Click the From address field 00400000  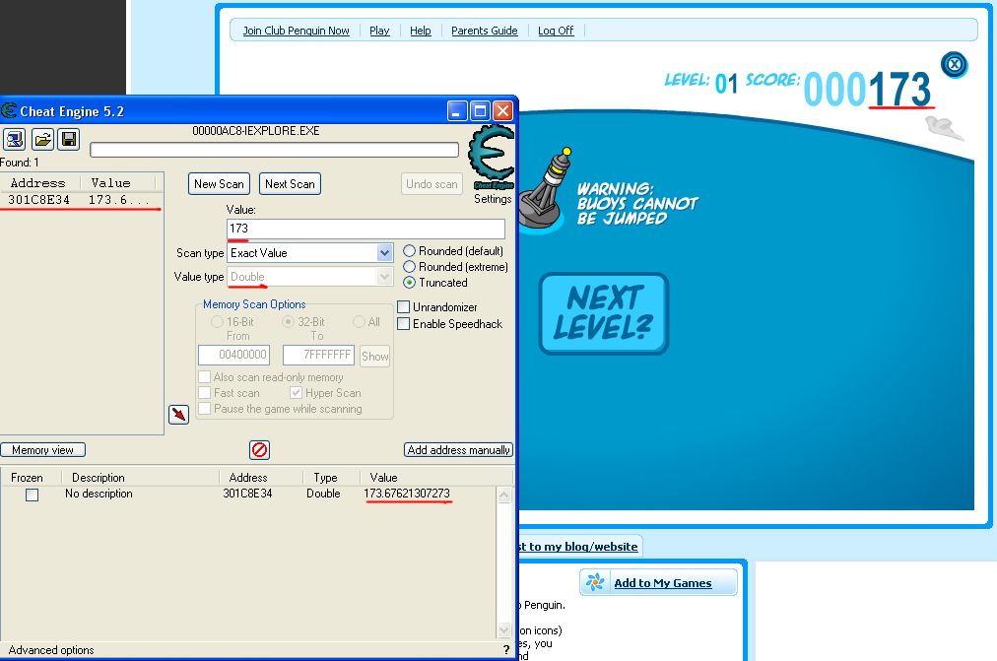tap(234, 355)
